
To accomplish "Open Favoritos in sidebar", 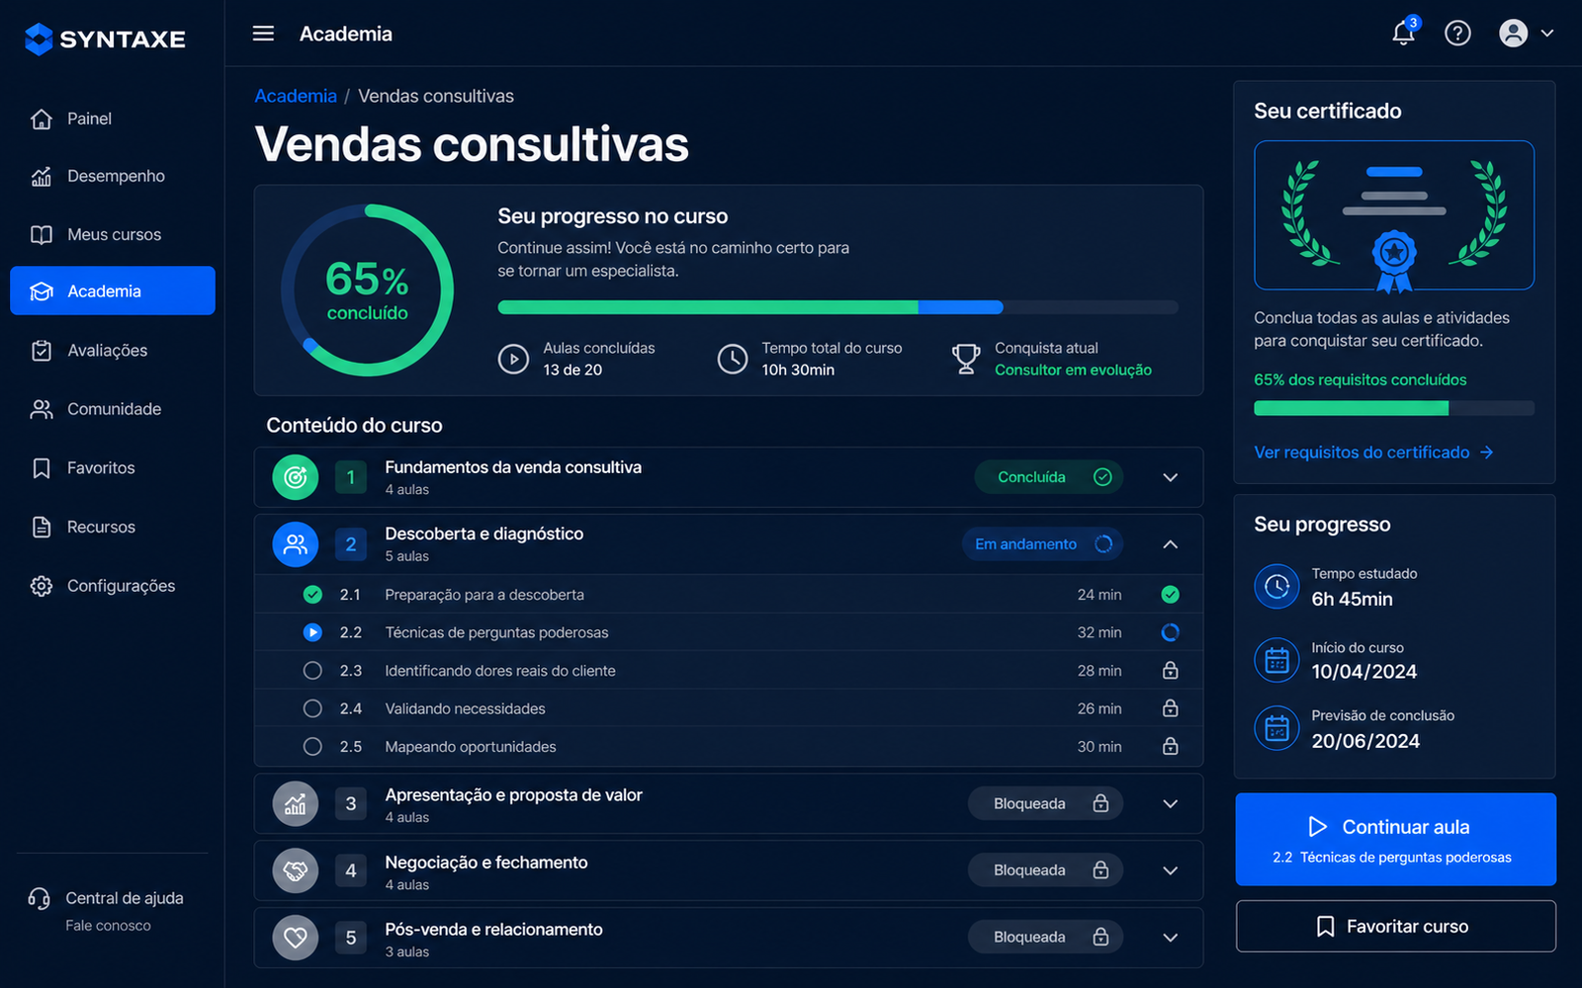I will click(x=112, y=468).
